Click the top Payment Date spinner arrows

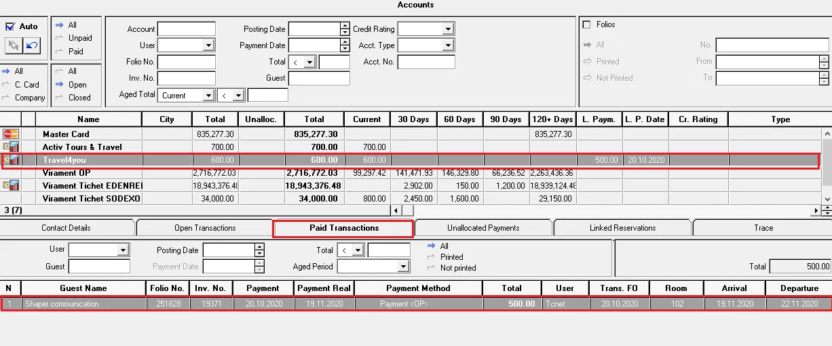(345, 45)
